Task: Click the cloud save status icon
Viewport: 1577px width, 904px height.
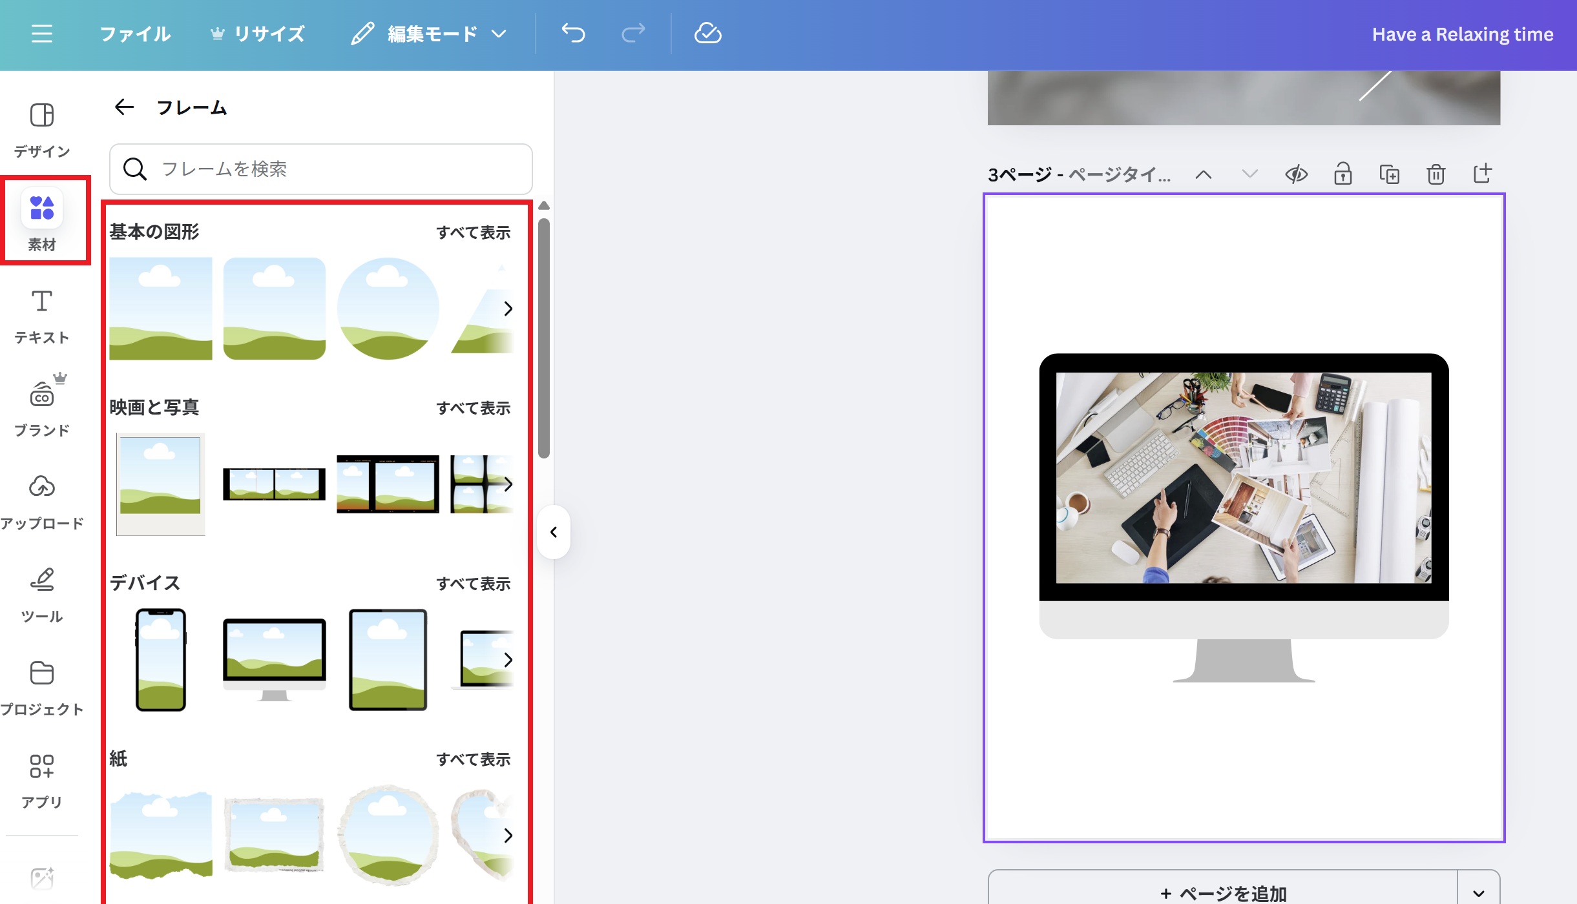Action: pyautogui.click(x=707, y=34)
